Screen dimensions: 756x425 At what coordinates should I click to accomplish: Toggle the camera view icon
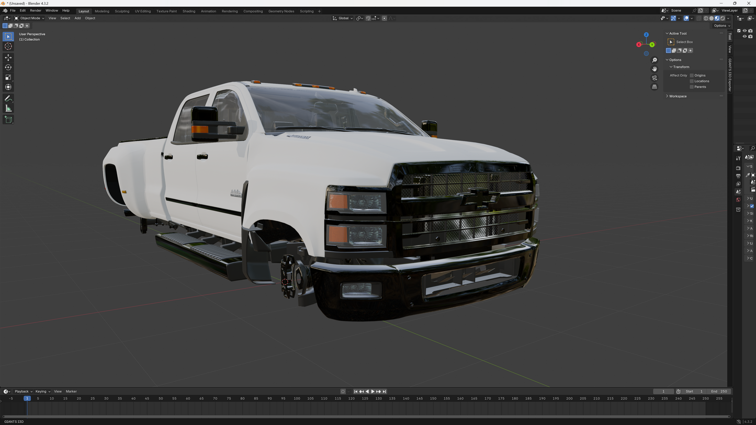click(x=655, y=78)
